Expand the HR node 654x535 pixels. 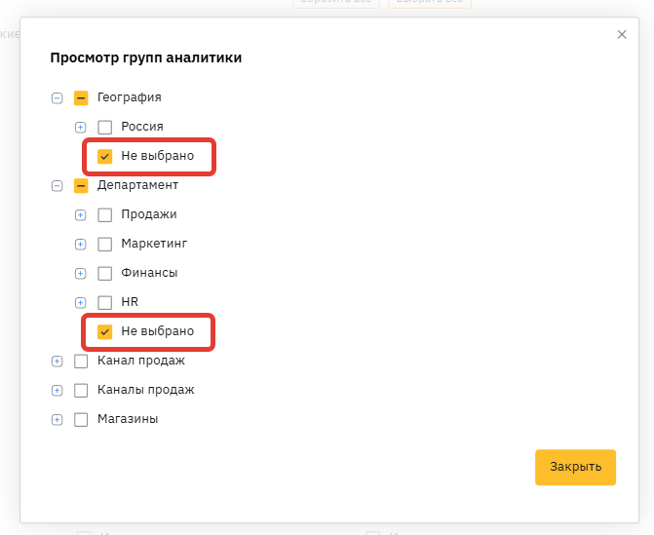pos(81,302)
